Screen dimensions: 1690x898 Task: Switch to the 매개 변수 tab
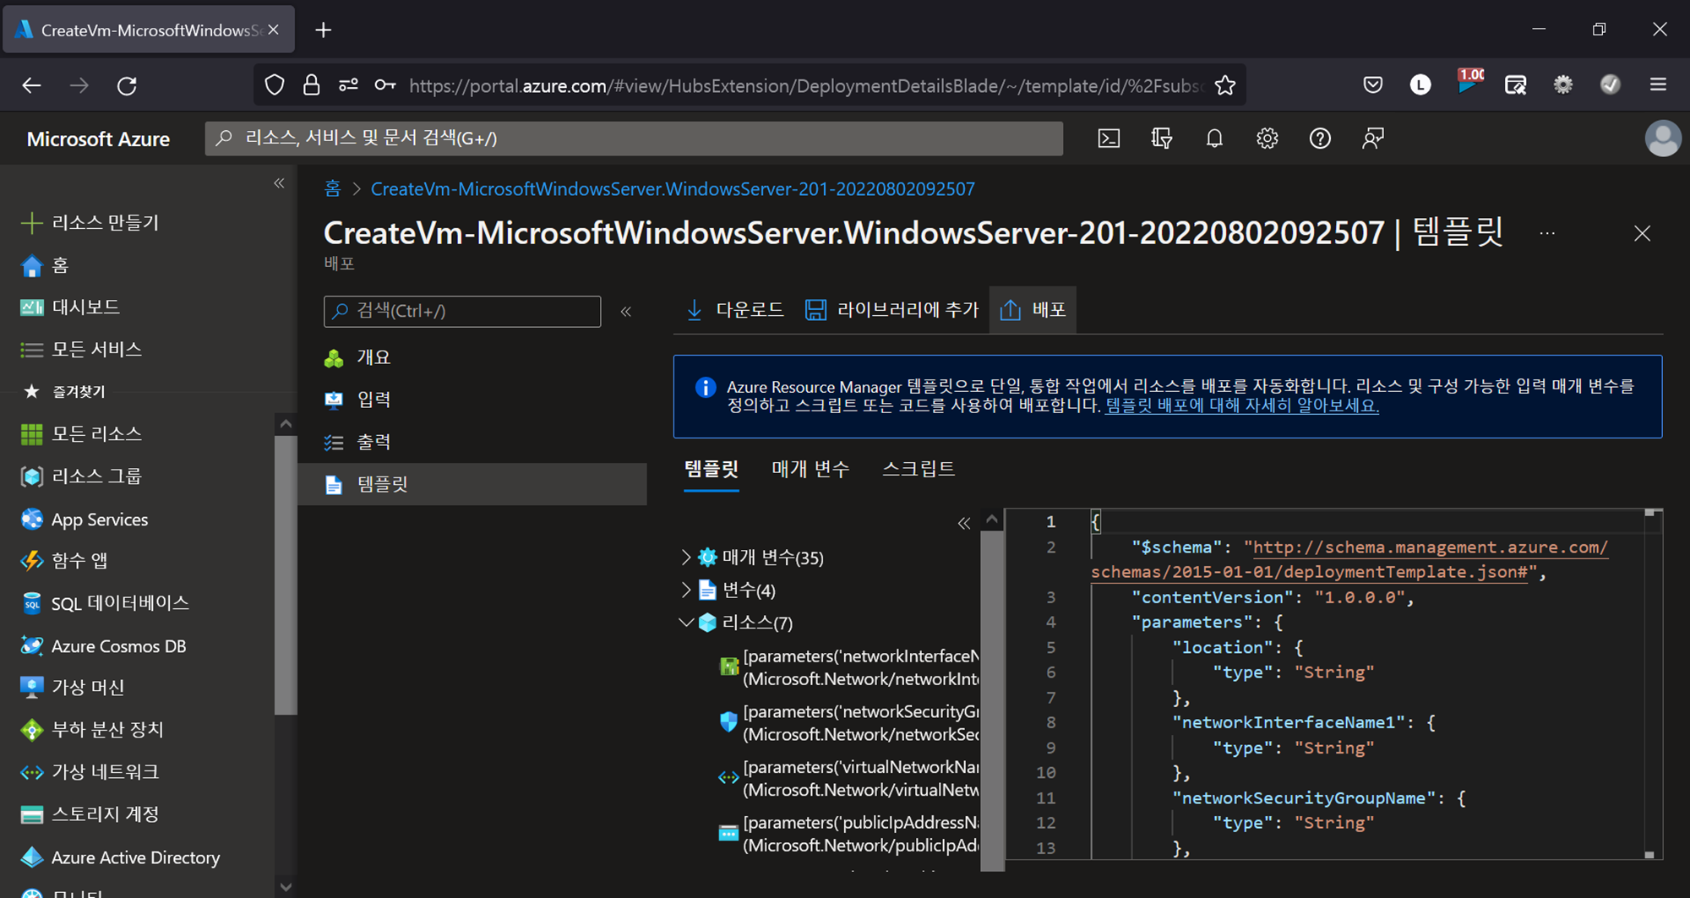(x=810, y=470)
